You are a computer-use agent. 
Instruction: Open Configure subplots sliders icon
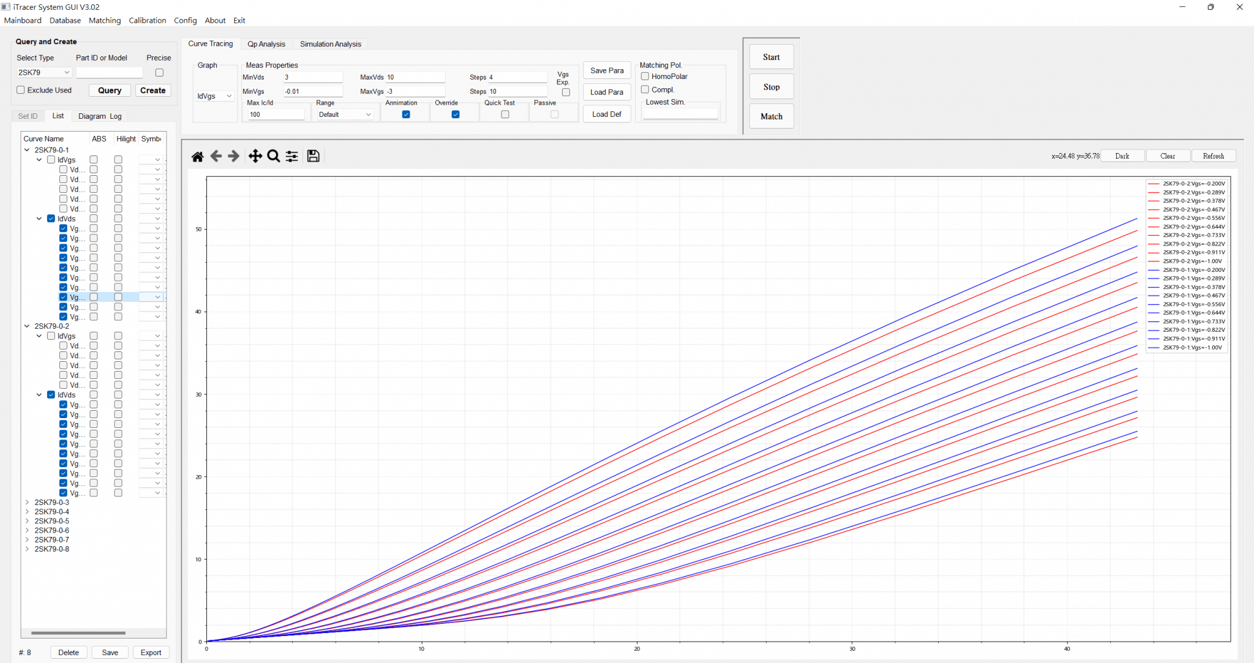pos(292,157)
